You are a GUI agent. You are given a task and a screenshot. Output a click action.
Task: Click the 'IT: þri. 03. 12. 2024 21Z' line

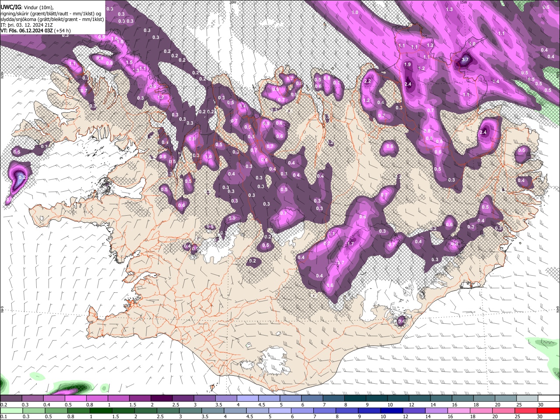[x=27, y=25]
